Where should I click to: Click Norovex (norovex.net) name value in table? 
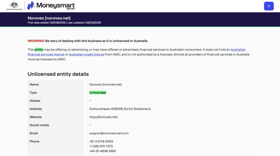click(105, 84)
